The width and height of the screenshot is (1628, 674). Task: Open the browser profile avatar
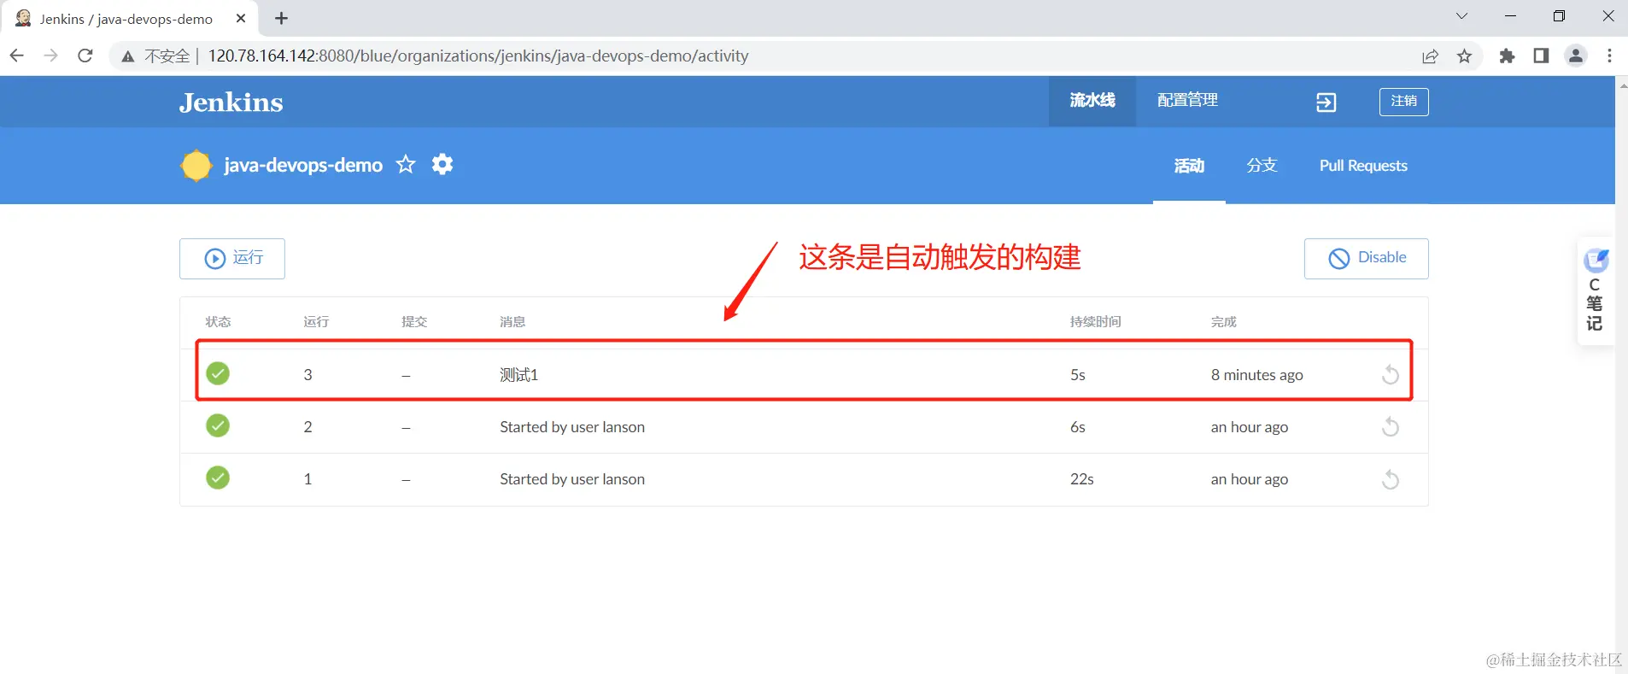point(1576,56)
